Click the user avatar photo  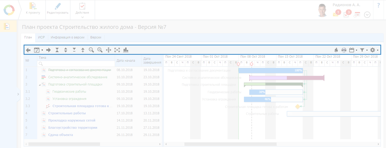(323, 10)
